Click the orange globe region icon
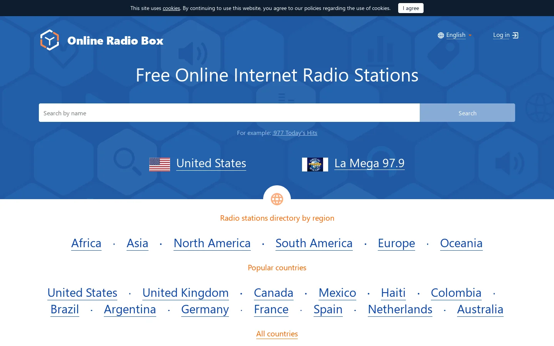 277,199
